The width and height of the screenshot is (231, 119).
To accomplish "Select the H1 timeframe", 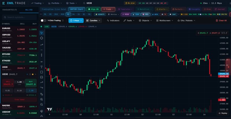I will 68,14.
